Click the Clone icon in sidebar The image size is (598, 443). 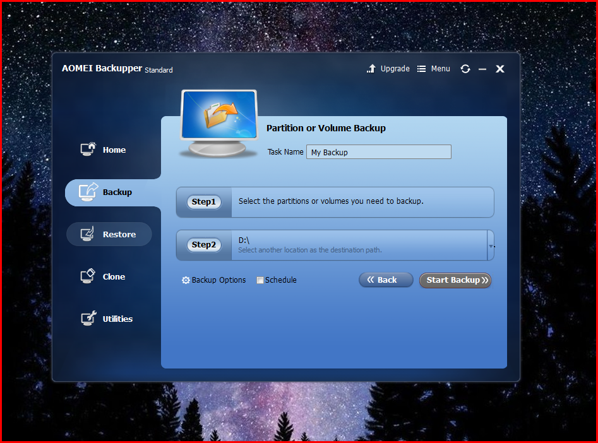(x=88, y=276)
